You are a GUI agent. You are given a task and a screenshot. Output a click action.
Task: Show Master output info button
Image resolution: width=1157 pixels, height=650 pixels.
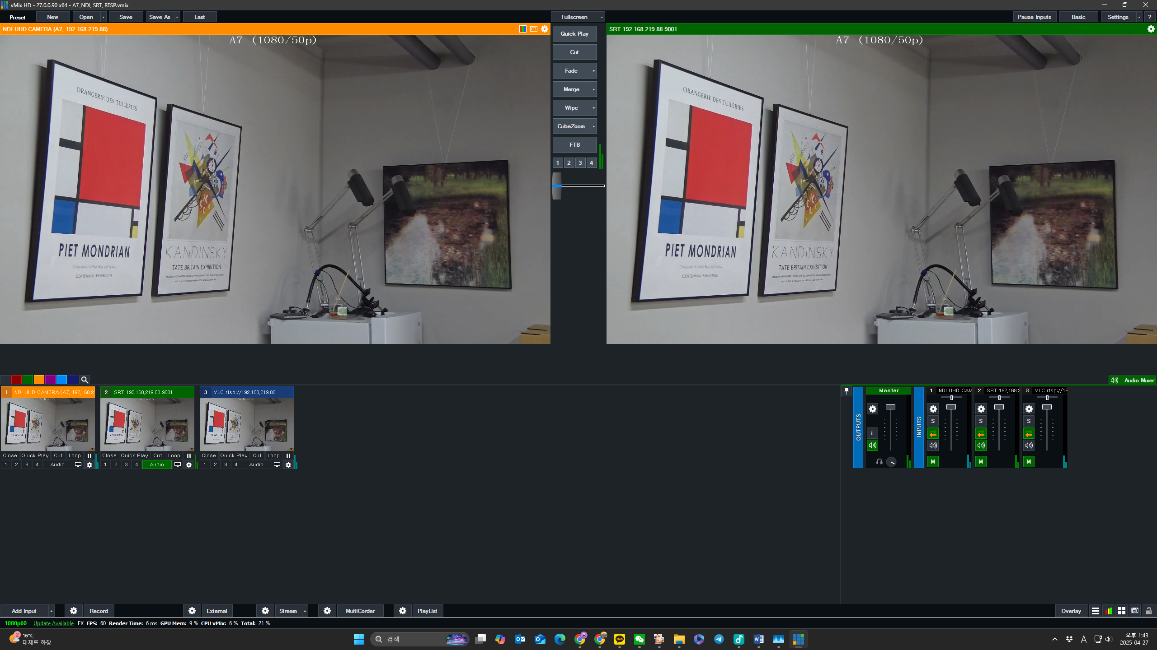tap(872, 433)
